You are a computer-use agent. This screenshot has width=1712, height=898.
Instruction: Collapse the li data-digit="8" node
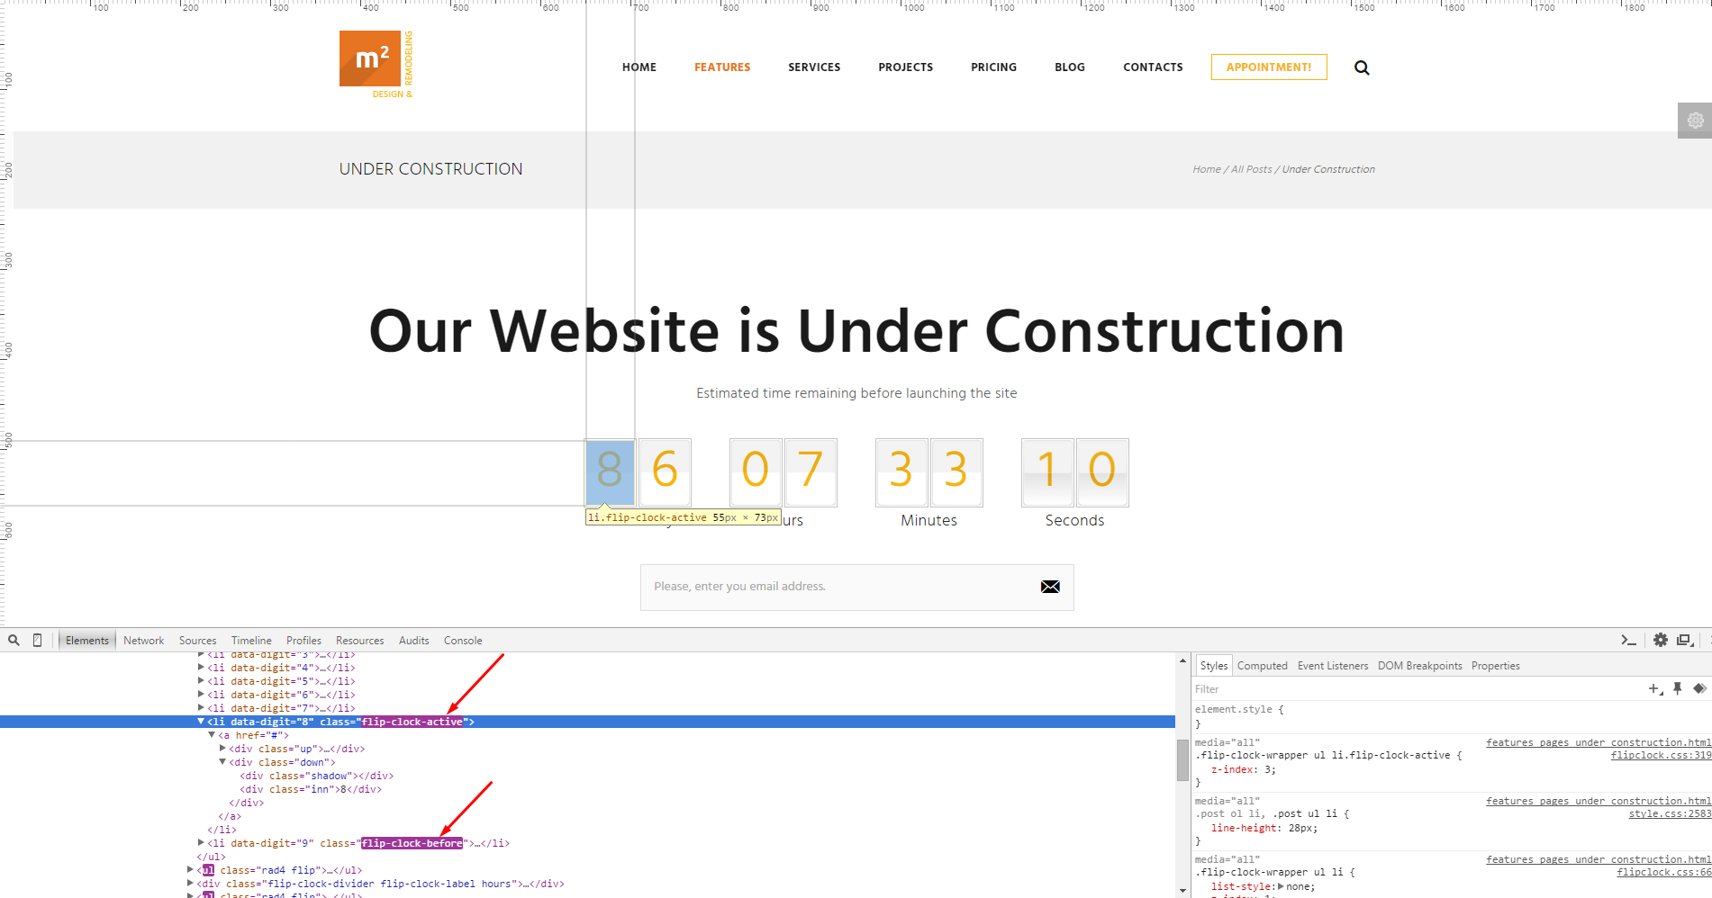tap(201, 722)
